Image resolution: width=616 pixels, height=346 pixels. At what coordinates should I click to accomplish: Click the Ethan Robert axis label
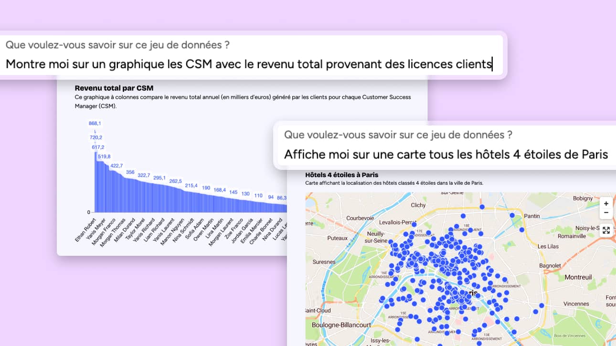point(86,230)
